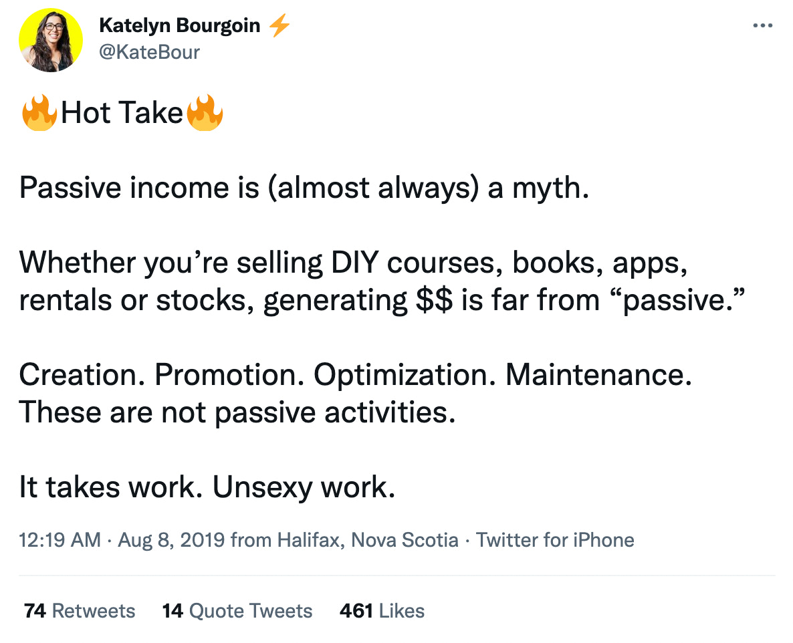Click the fire emoji before Hot Take
The width and height of the screenshot is (793, 643).
38,113
